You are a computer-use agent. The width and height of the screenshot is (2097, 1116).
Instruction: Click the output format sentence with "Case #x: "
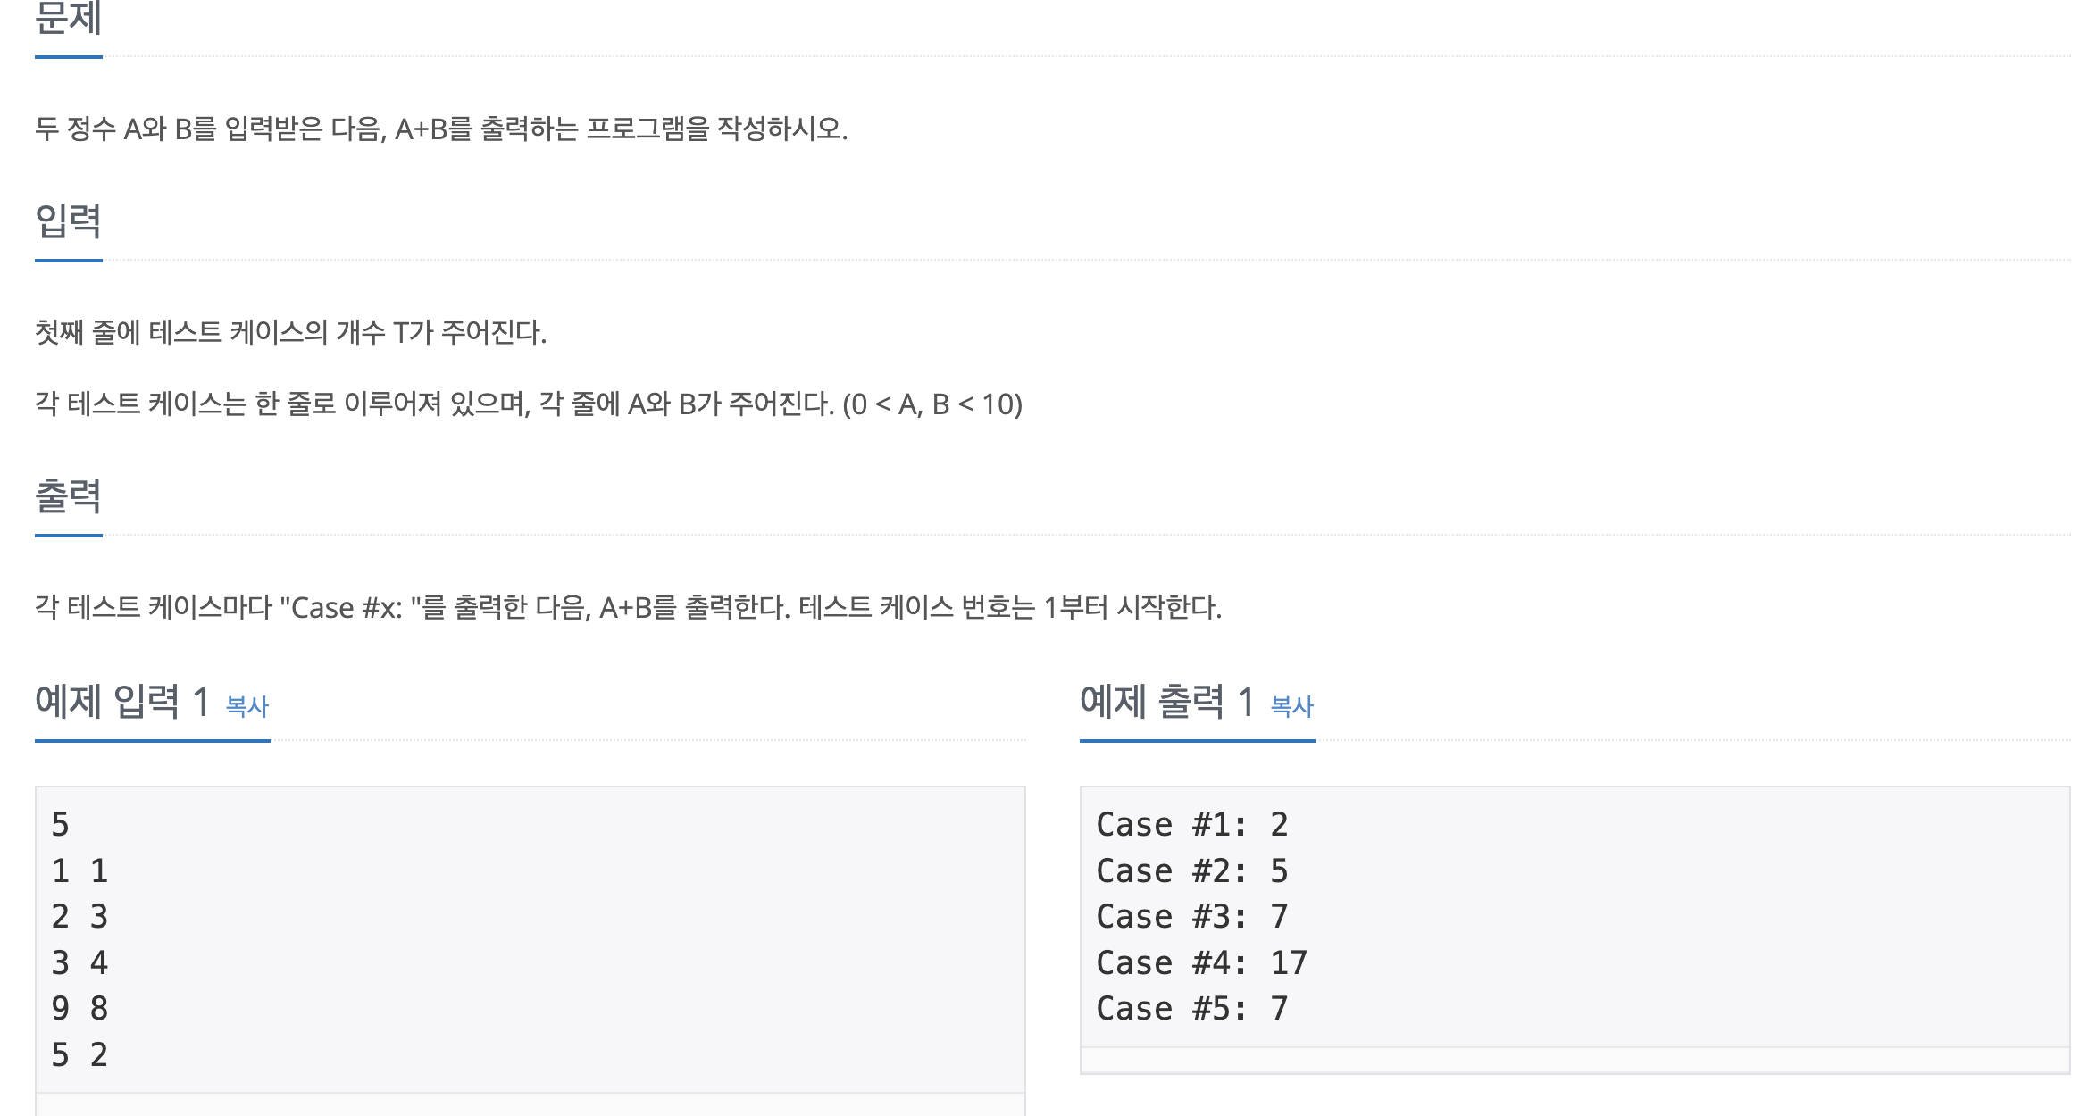(x=628, y=608)
